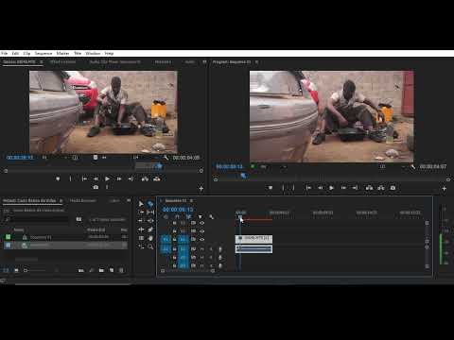Play the Source monitor clip
This screenshot has width=454, height=340.
point(107,178)
